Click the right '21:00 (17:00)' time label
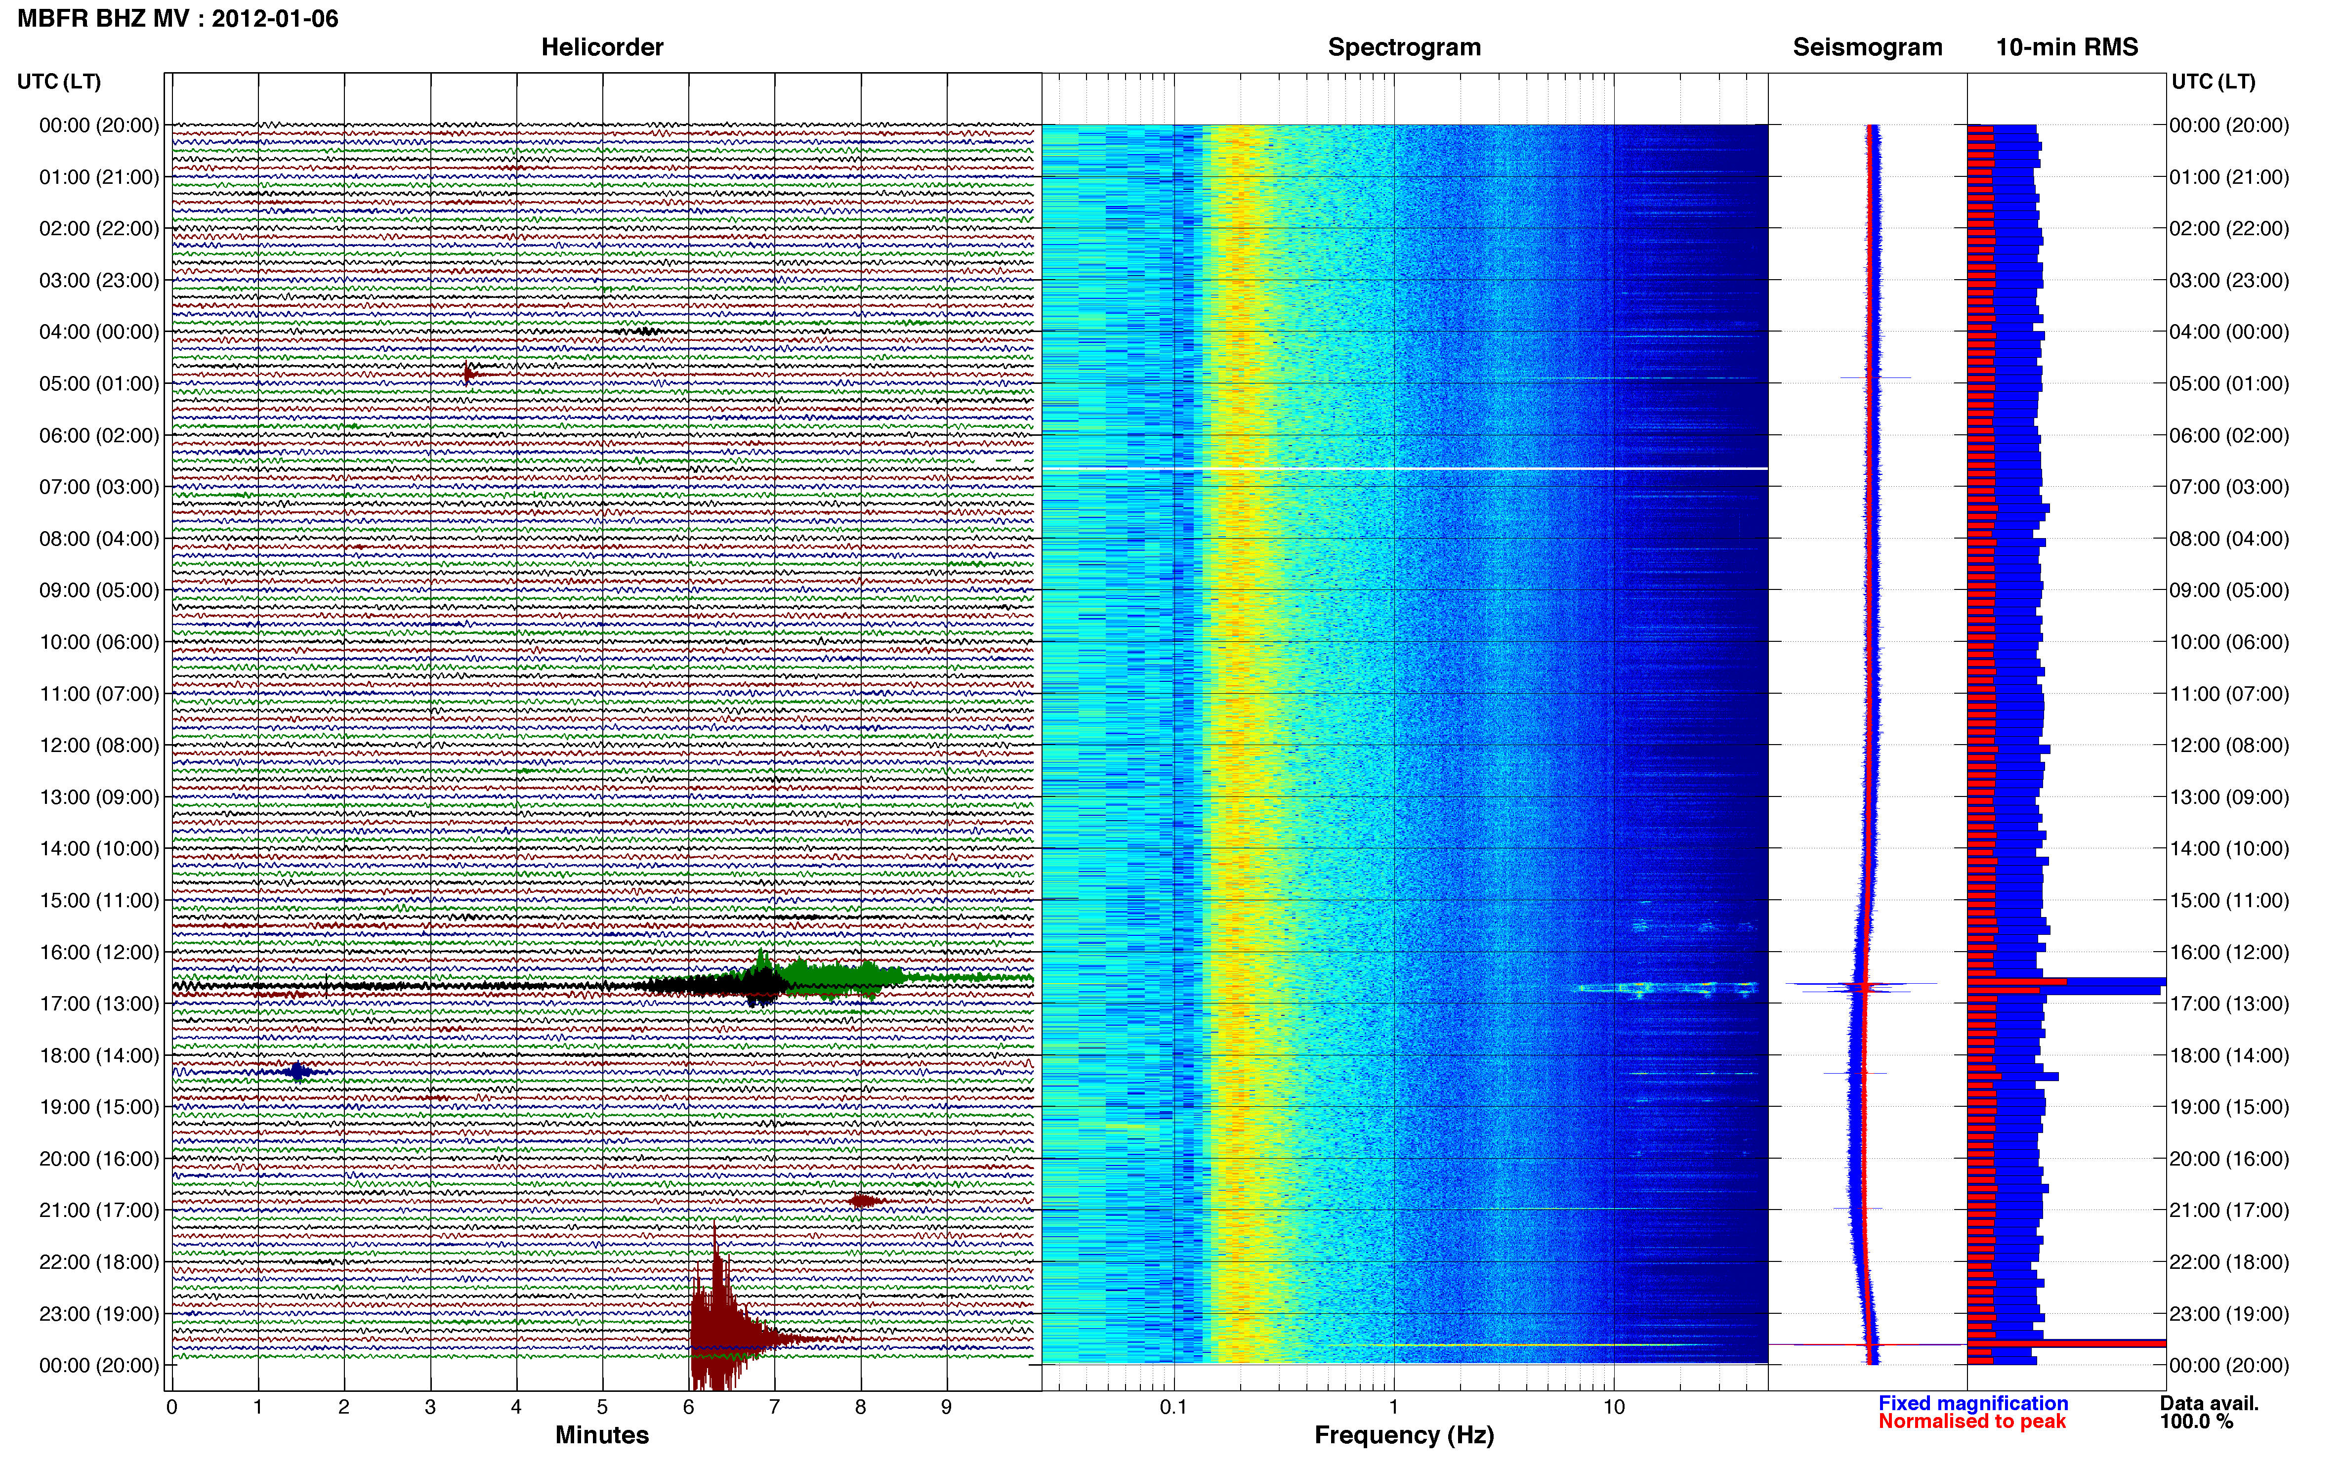This screenshot has height=1464, width=2342. click(2229, 1211)
